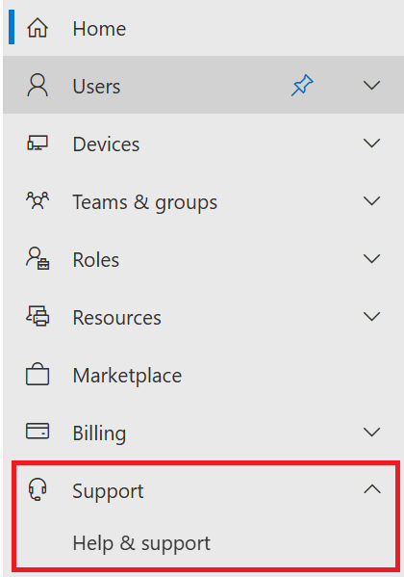Expand the Resources section chevron

click(371, 317)
